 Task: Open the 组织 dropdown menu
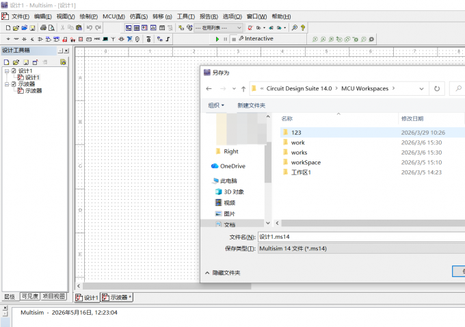216,105
